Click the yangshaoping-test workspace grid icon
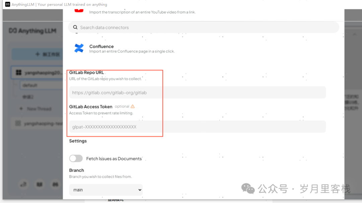This screenshot has width=362, height=203. [x=18, y=123]
